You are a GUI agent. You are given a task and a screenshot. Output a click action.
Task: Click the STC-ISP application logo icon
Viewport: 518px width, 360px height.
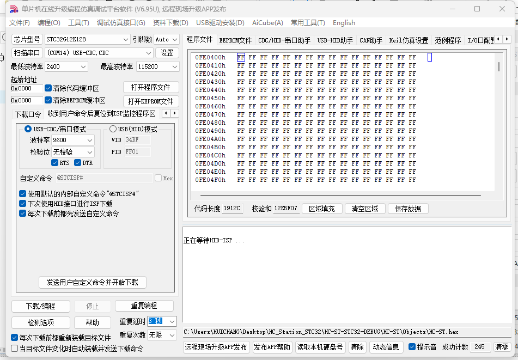(14, 9)
